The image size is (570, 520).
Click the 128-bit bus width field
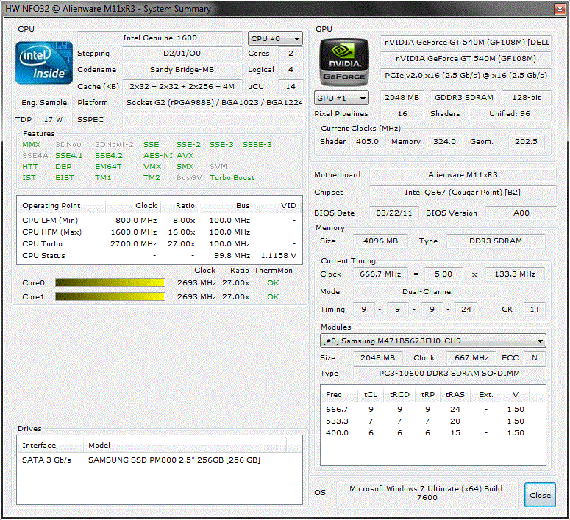pyautogui.click(x=527, y=98)
